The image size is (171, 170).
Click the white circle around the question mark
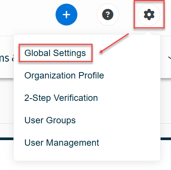click(108, 15)
